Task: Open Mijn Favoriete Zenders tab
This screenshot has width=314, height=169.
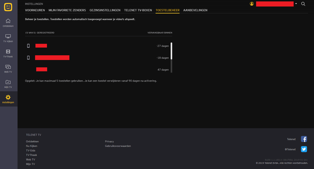Action: tap(67, 10)
